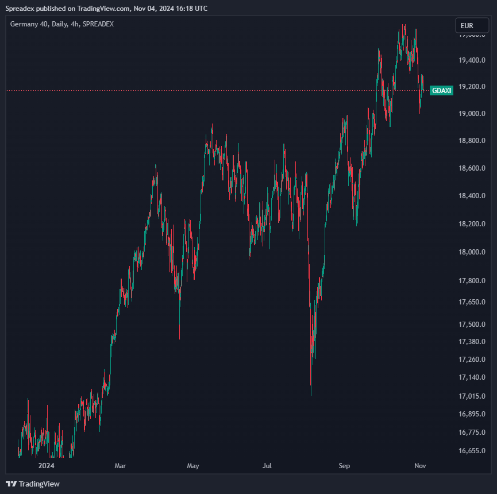
Task: Click the 17,140.0 price axis label
Action: 472,377
